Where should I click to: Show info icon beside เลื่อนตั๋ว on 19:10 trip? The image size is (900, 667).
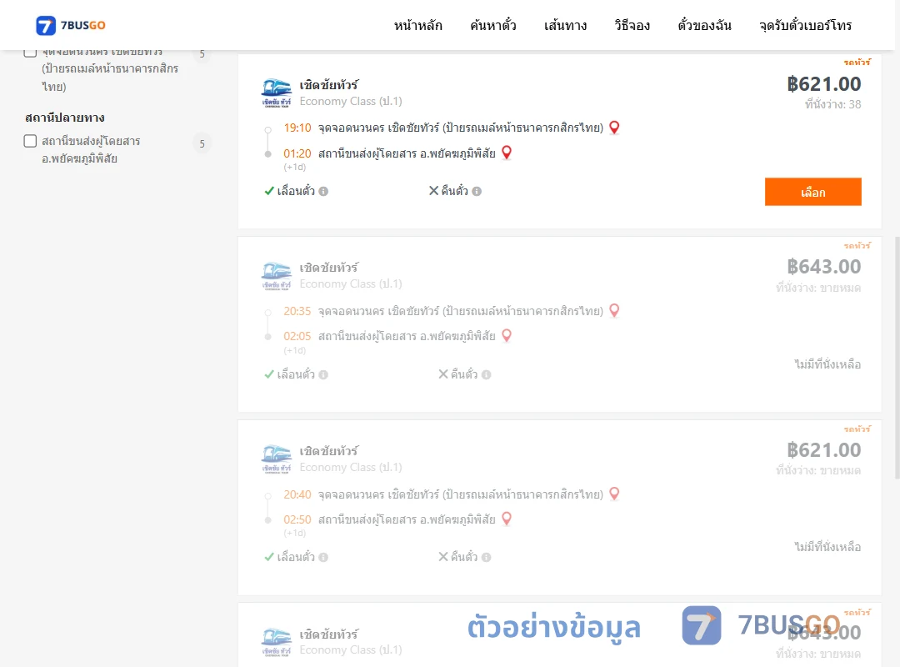click(323, 191)
